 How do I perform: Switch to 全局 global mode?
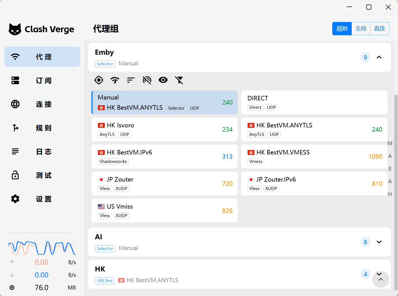pos(361,28)
